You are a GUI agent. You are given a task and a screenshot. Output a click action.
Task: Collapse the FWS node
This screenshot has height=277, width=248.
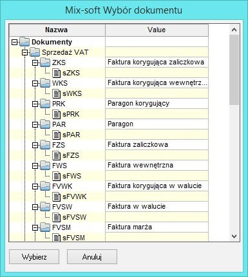pyautogui.click(x=35, y=166)
